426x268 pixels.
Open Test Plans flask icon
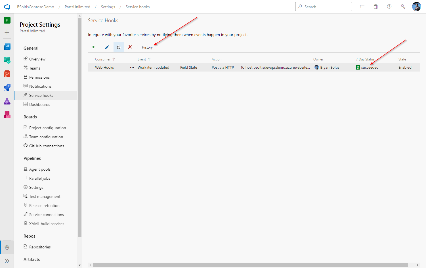7,101
